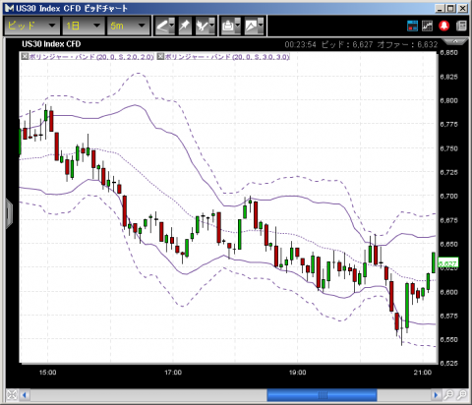Expand the indicator tool dropdown arrow

211,26
